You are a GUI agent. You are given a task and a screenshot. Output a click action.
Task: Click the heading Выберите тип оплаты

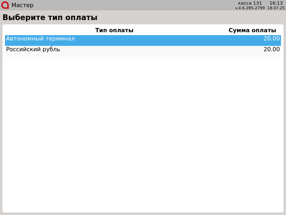point(50,18)
